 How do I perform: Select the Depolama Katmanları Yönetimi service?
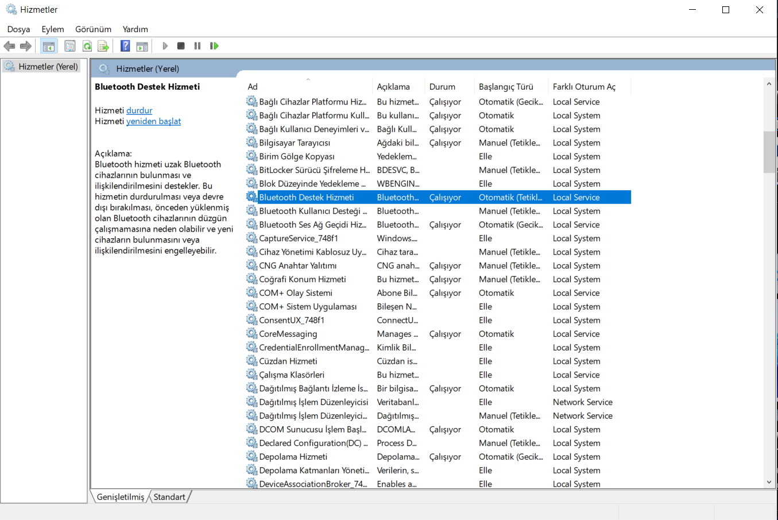click(439, 471)
